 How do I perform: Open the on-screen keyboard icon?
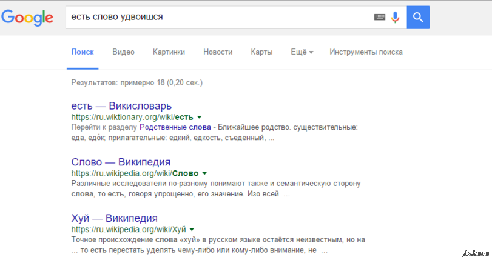tap(380, 17)
